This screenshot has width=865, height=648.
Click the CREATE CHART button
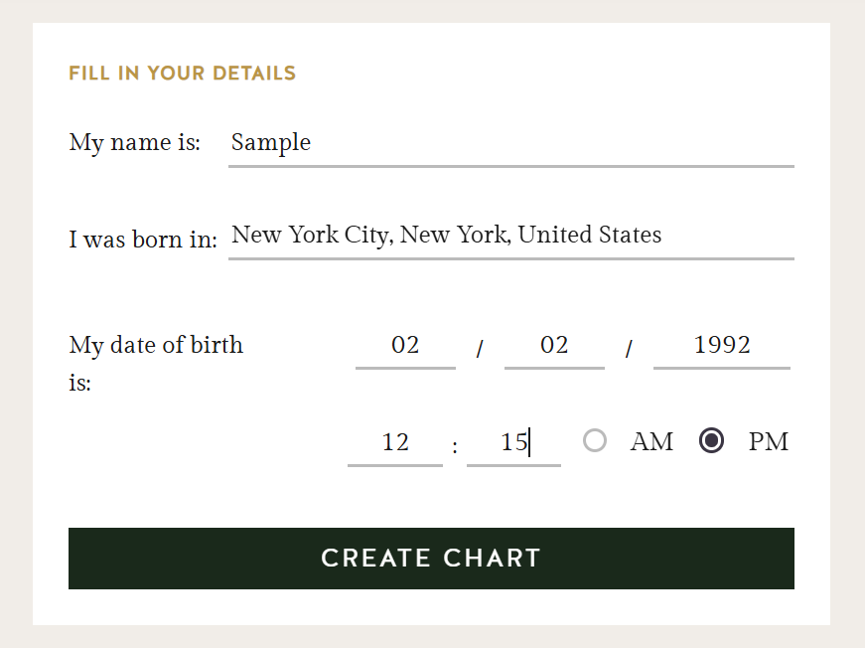point(431,558)
